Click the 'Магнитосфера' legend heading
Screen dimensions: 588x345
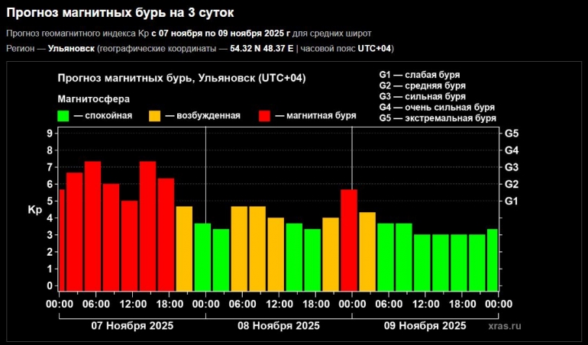pos(94,99)
